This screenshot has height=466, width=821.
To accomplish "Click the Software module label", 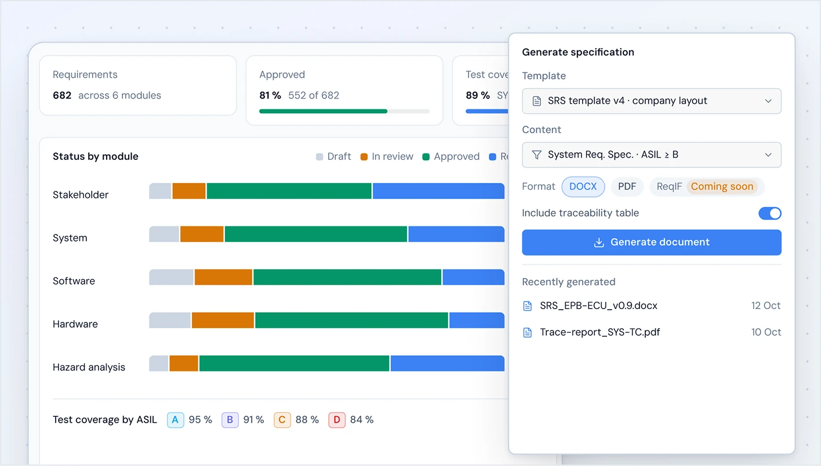I will 74,281.
